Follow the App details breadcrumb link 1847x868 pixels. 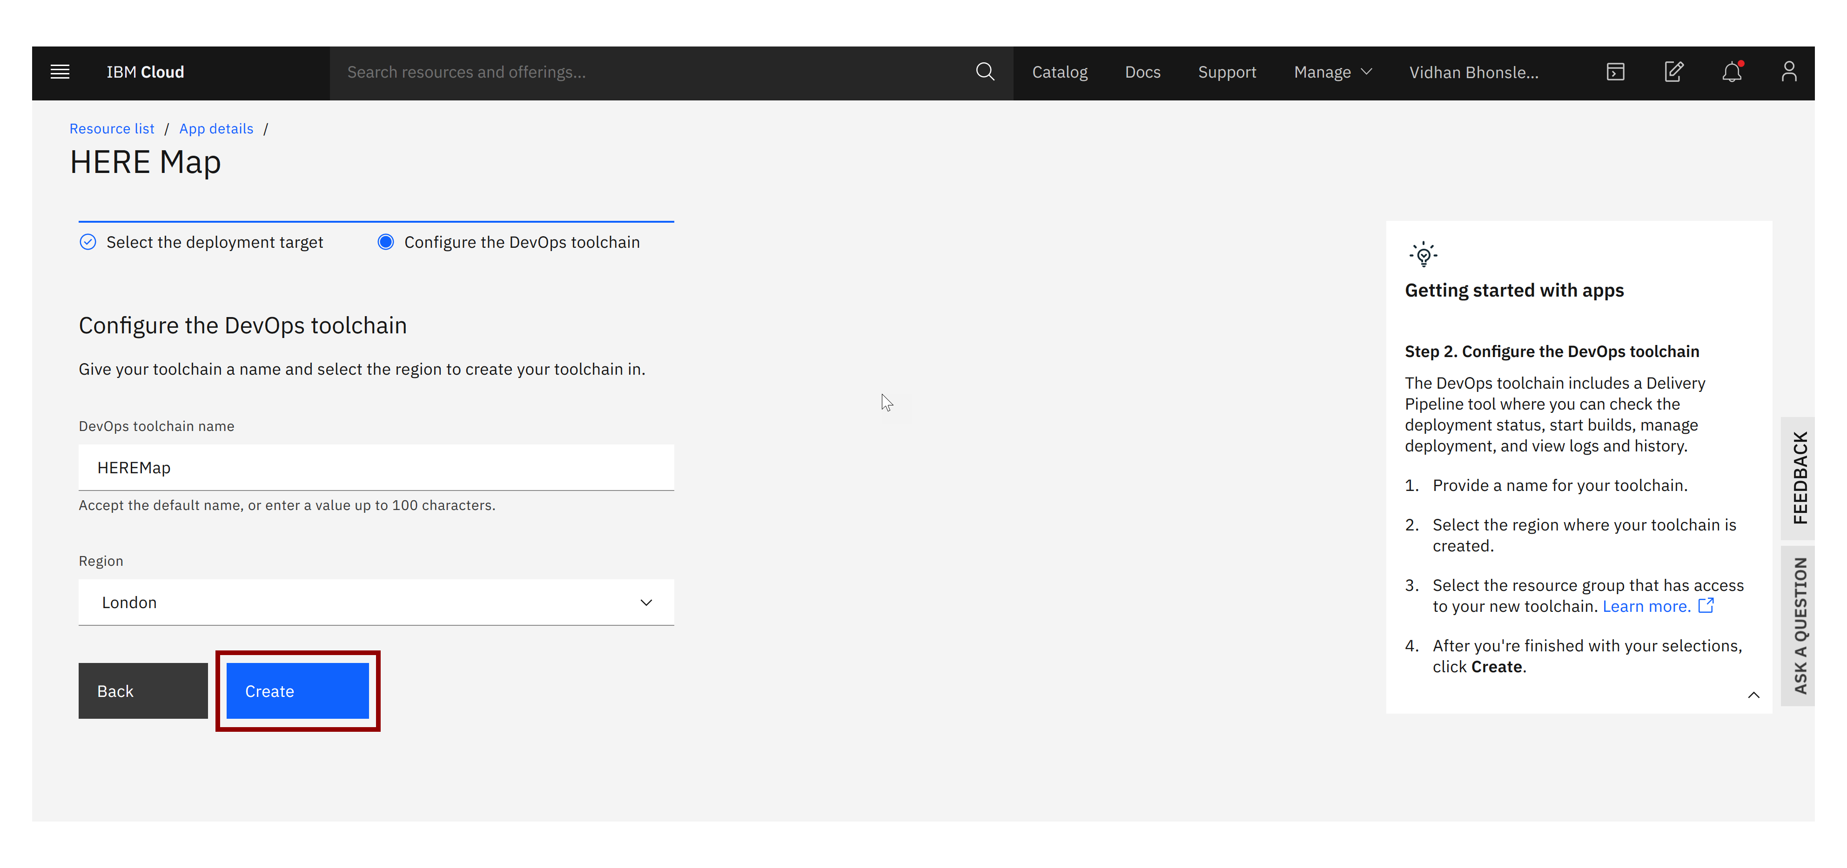[x=216, y=129]
